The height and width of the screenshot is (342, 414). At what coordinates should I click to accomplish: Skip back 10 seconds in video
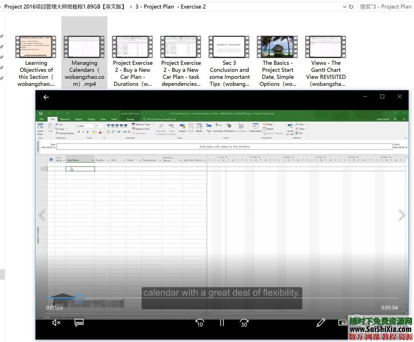pos(200,323)
